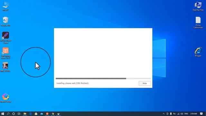Click the Hide button in the installer
206x116 pixels.
[145, 83]
